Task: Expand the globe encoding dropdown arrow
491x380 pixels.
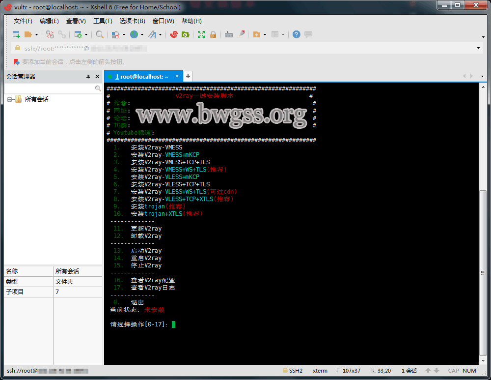Action: [142, 34]
